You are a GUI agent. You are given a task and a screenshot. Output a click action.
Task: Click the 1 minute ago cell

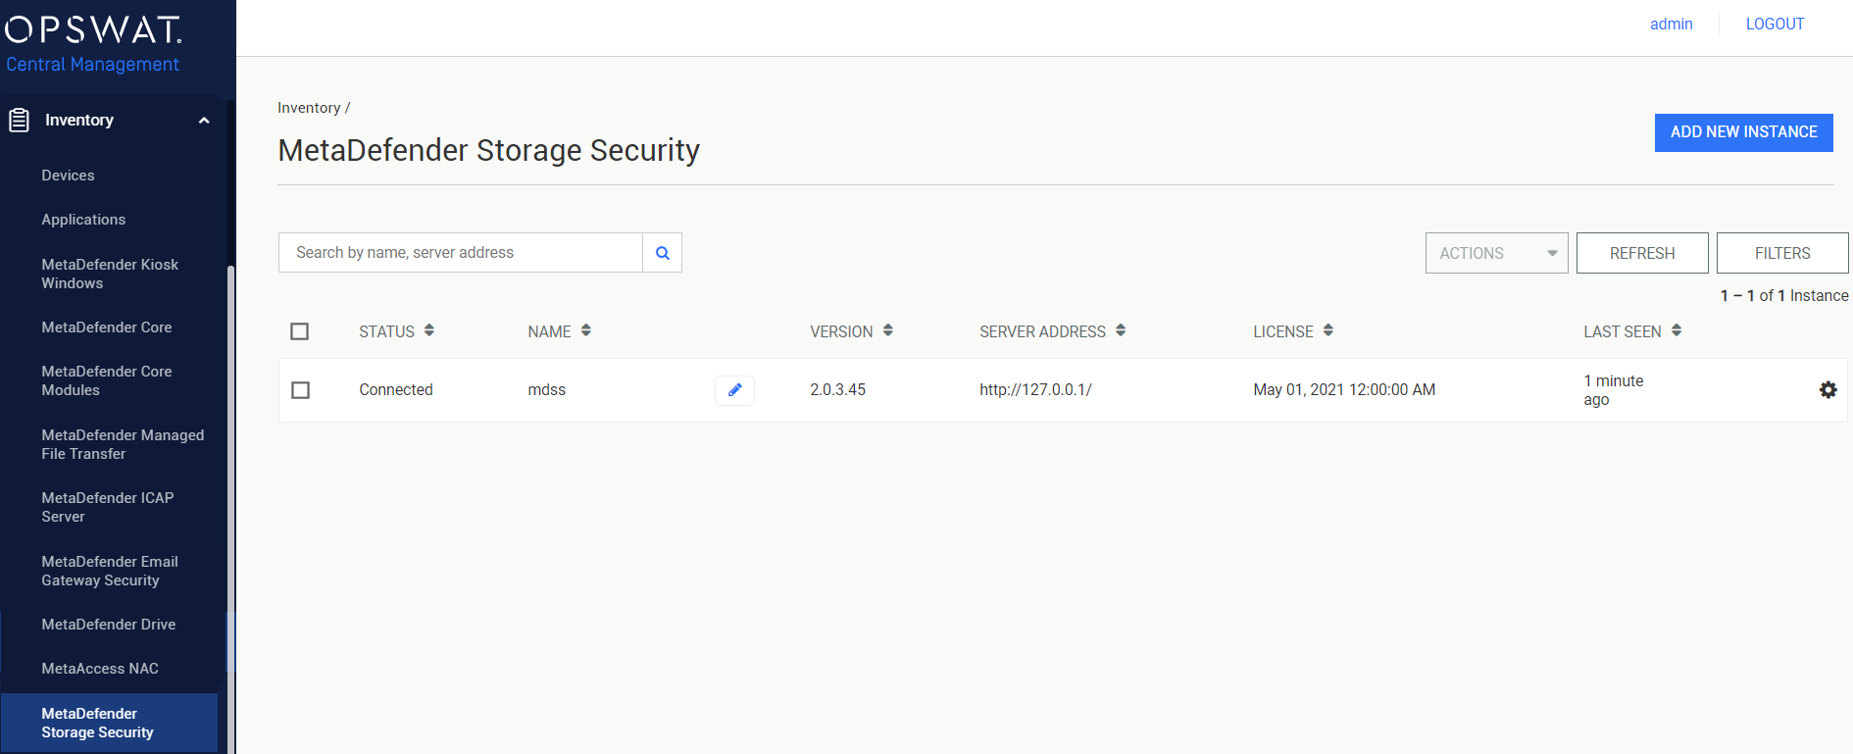(1614, 390)
